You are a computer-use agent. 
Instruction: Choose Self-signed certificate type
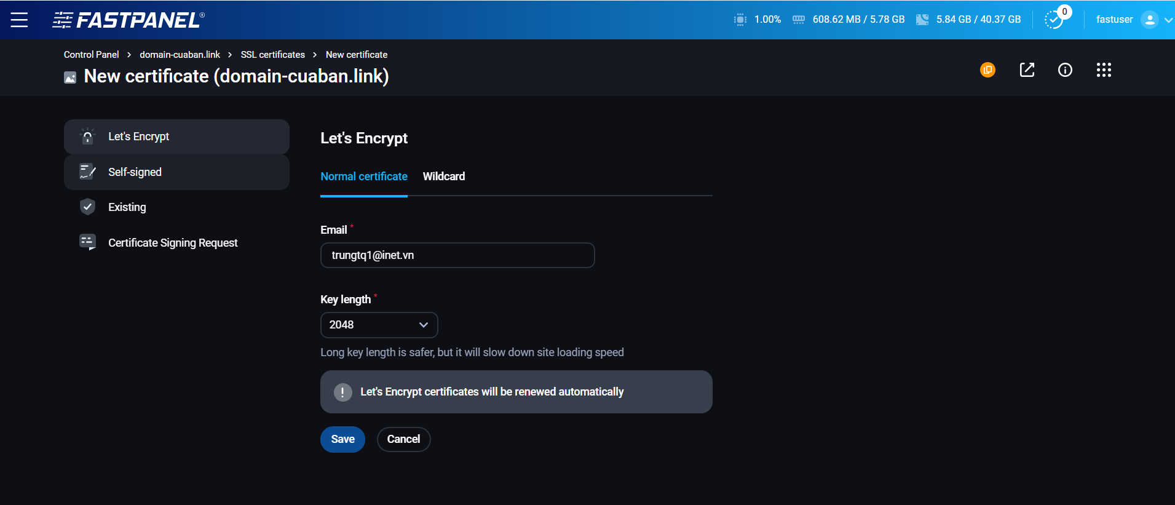pyautogui.click(x=176, y=172)
